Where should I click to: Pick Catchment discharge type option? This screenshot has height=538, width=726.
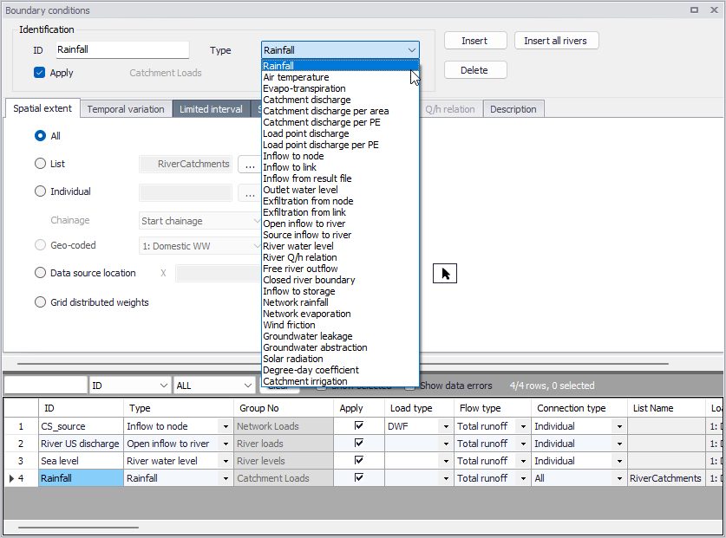(340, 100)
